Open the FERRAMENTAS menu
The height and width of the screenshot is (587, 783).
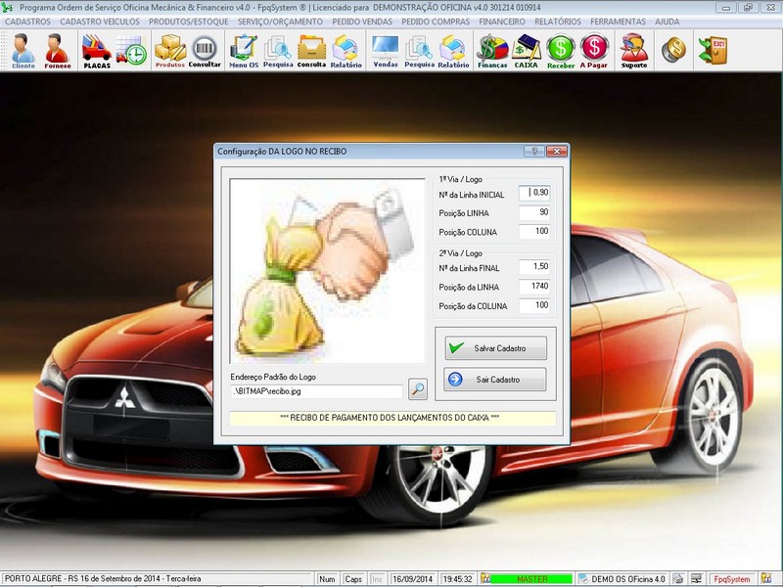[619, 22]
